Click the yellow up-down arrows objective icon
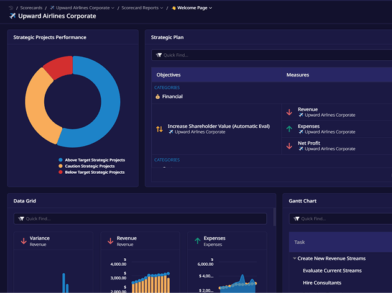The image size is (392, 293). tap(159, 129)
